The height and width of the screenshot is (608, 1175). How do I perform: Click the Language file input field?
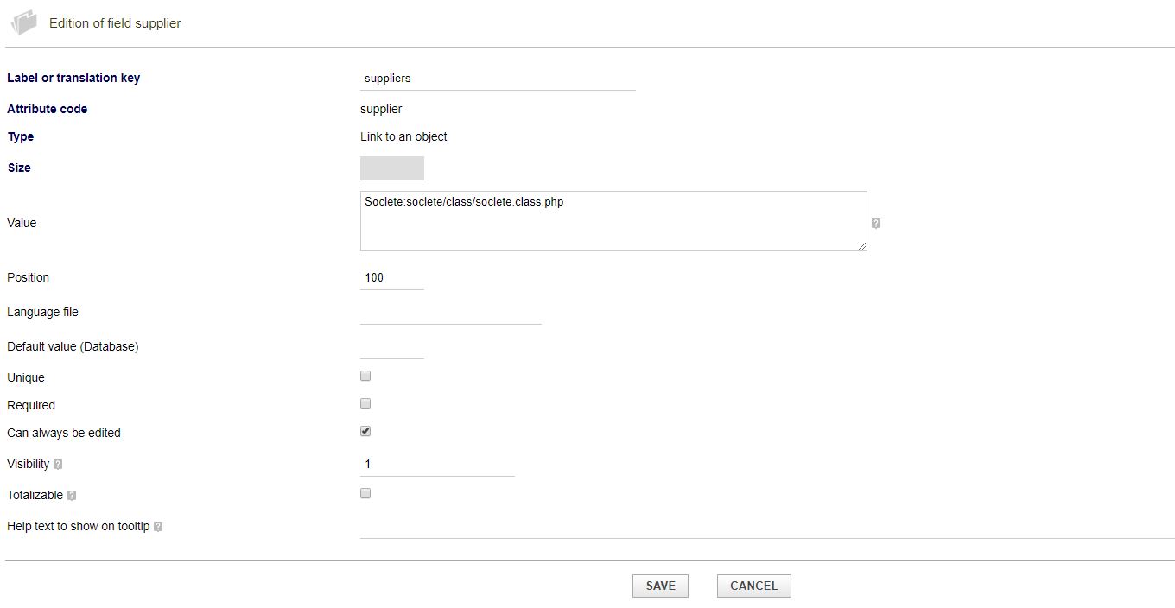[450, 313]
